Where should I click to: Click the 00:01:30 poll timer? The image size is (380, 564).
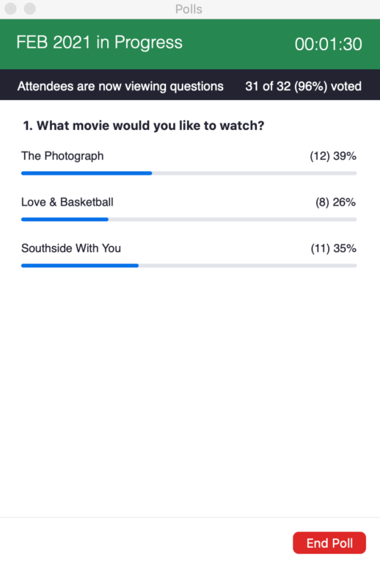point(328,44)
